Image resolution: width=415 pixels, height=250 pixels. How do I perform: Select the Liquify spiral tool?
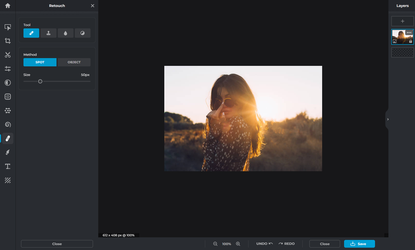point(7,124)
